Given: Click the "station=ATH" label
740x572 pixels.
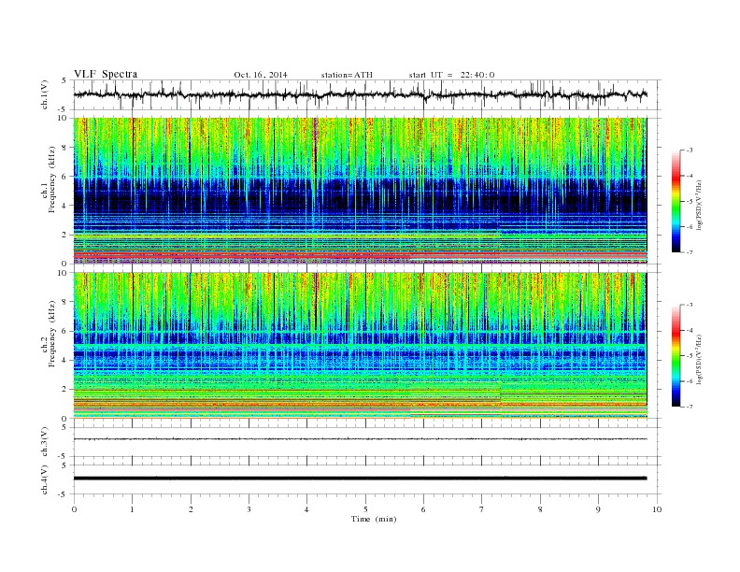Looking at the screenshot, I should pyautogui.click(x=347, y=75).
